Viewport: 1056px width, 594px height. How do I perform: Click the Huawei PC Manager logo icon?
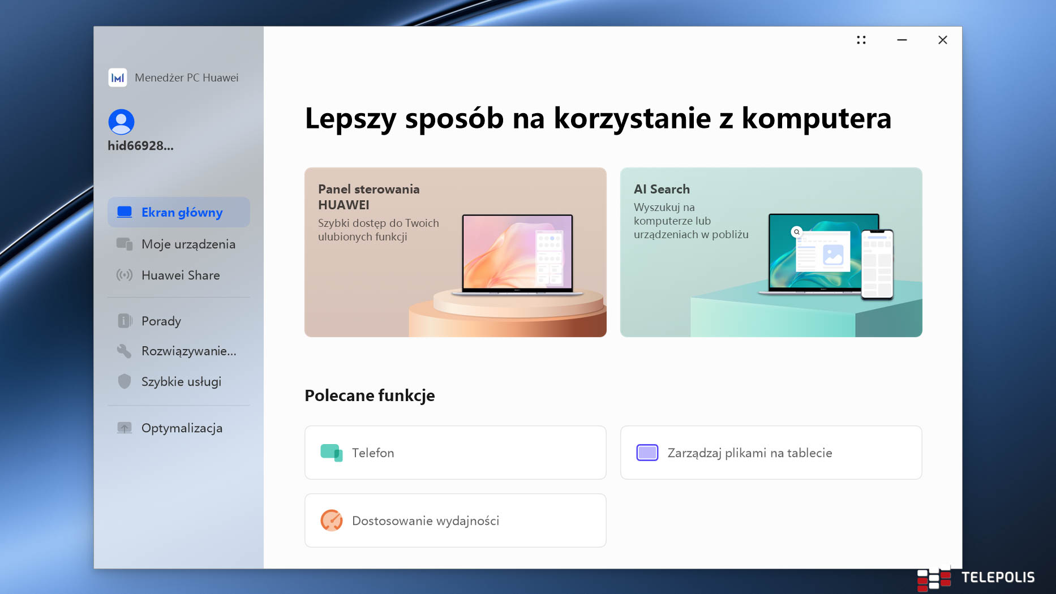(118, 78)
